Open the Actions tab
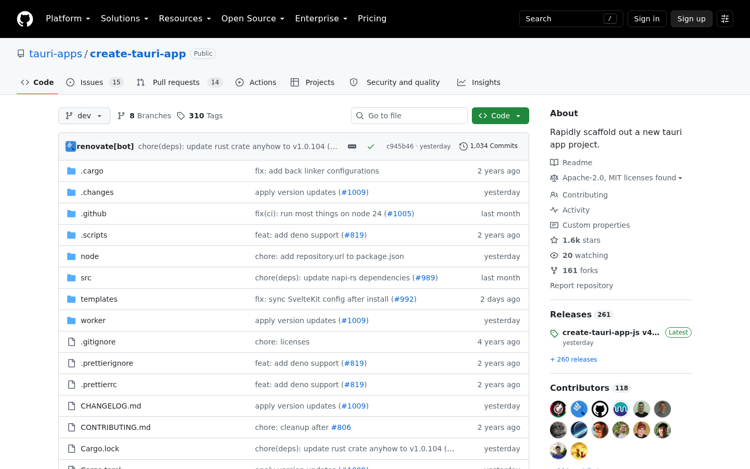 (256, 82)
